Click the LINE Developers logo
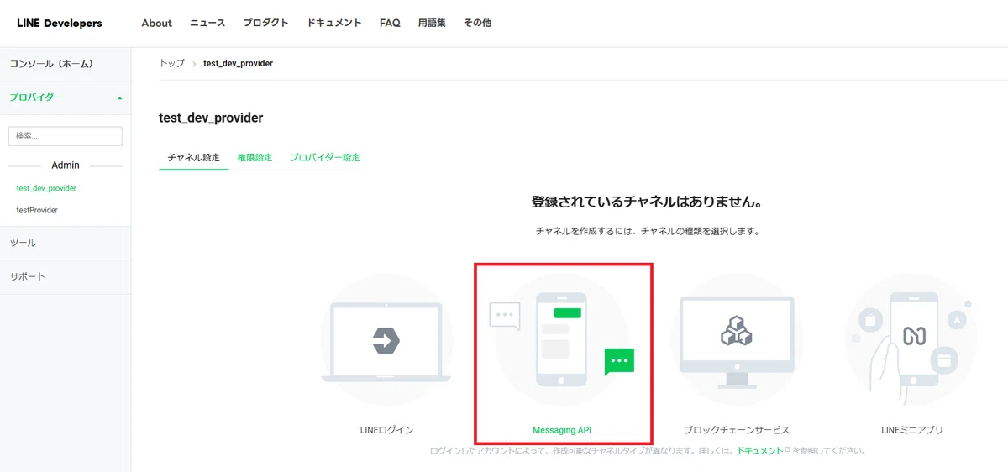Screen dimensions: 1008x472 click(59, 24)
